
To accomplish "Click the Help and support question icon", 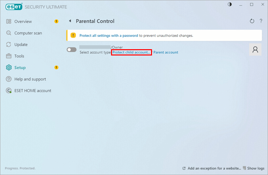I will coord(9,79).
